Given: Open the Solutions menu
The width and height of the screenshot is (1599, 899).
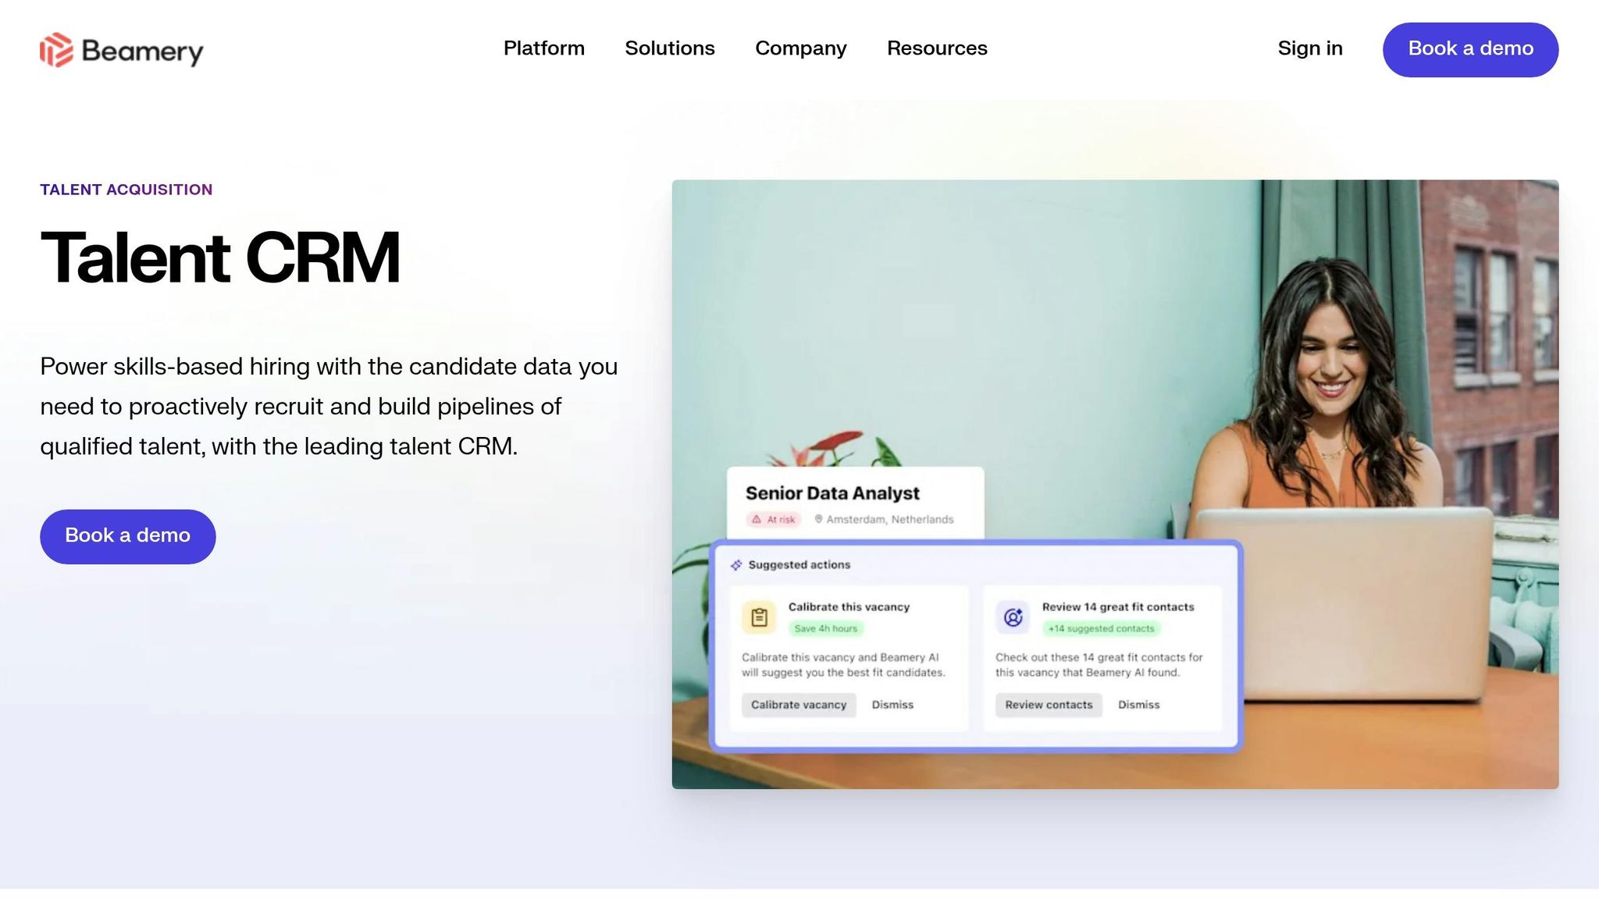Looking at the screenshot, I should [670, 48].
